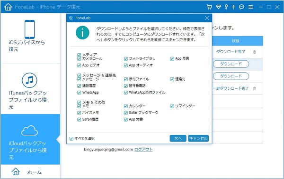Go to ホーム in the sidebar
The height and width of the screenshot is (179, 284).
[30, 171]
